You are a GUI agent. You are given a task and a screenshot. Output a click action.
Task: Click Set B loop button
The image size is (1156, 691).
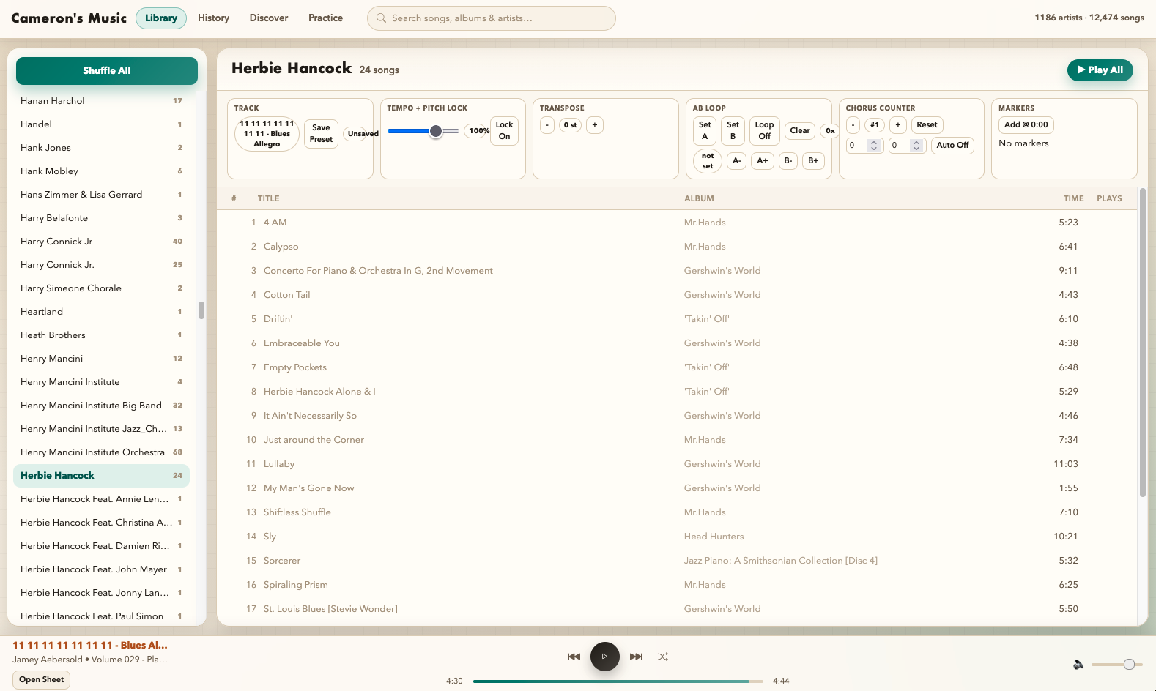pyautogui.click(x=733, y=131)
